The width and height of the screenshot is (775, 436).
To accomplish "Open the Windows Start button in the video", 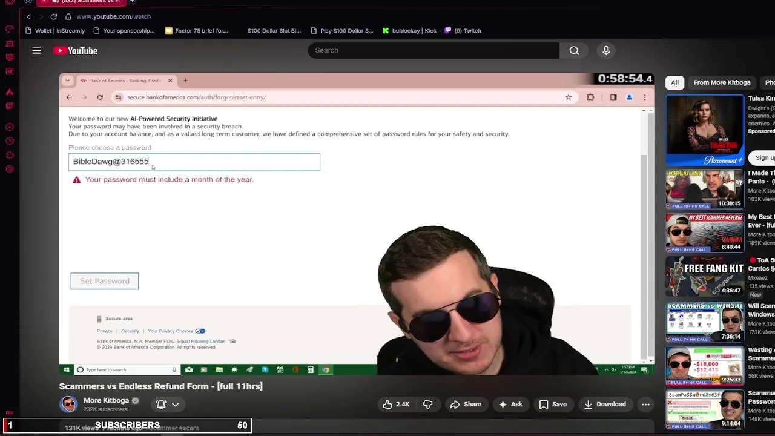I will [67, 369].
